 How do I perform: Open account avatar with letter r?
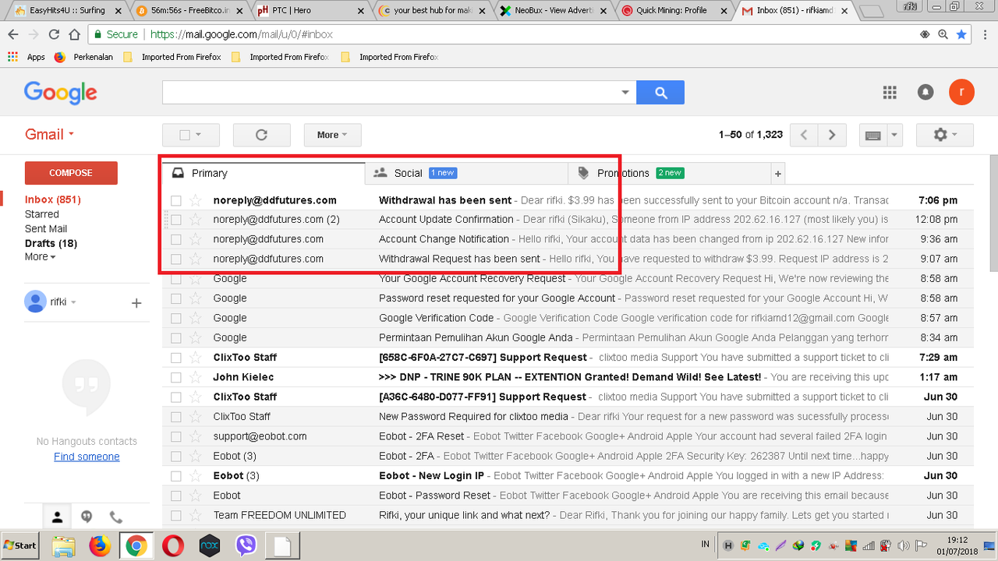[961, 92]
